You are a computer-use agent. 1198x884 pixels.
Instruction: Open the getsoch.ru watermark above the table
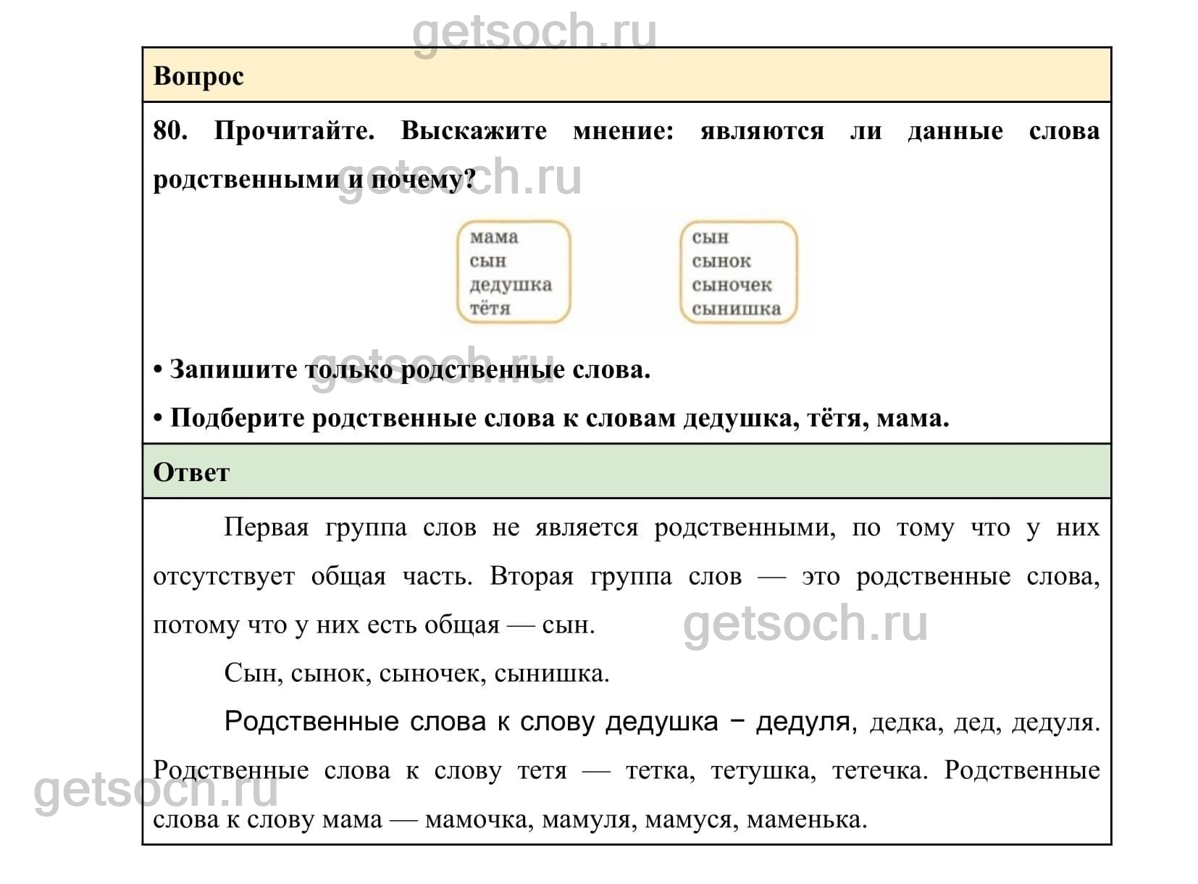tap(535, 31)
